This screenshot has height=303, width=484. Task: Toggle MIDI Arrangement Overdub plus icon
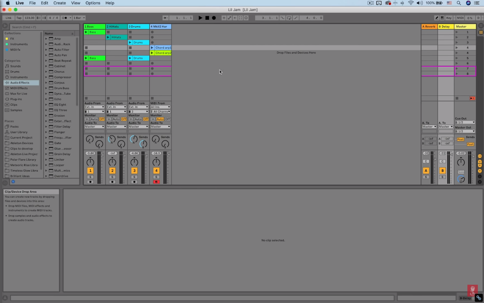tap(224, 18)
